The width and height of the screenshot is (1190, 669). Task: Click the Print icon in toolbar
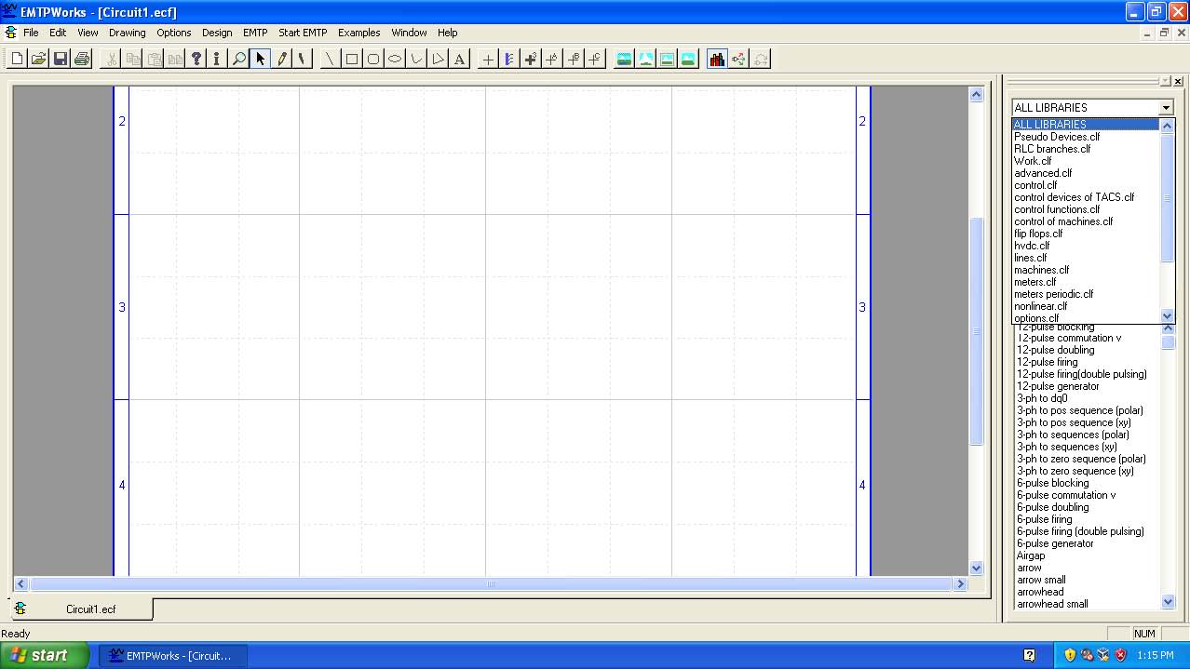point(82,60)
